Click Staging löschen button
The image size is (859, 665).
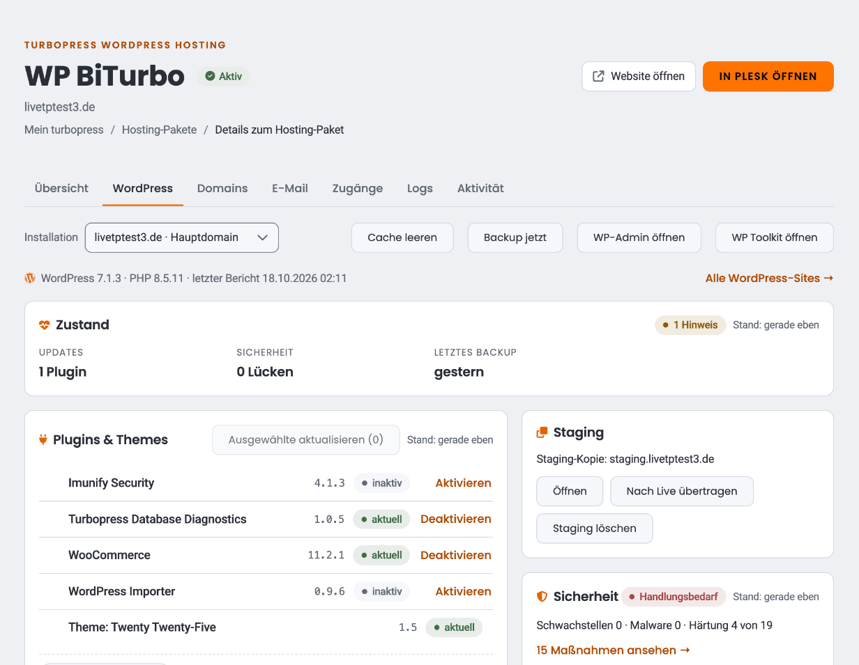tap(595, 529)
